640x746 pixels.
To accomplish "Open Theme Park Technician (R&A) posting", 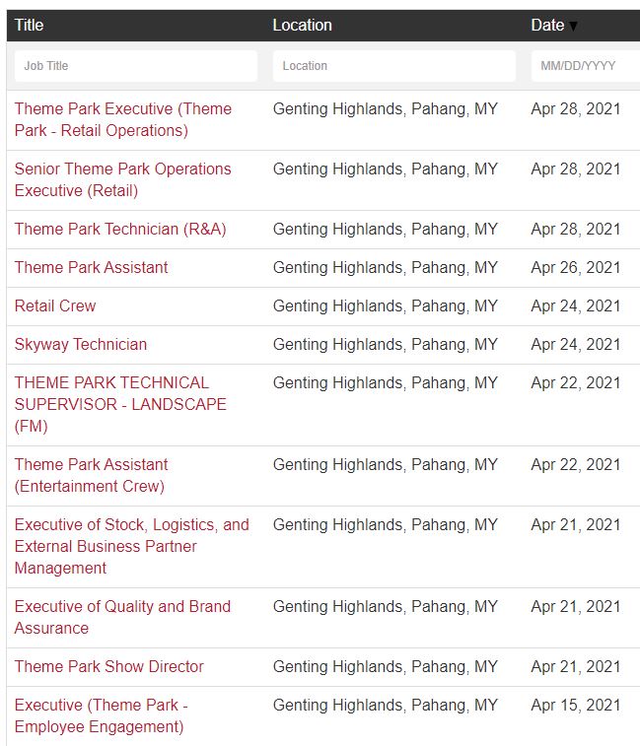I will pos(120,229).
